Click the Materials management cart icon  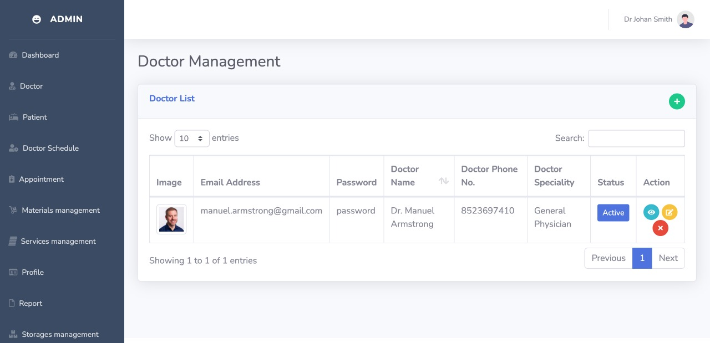(x=13, y=210)
